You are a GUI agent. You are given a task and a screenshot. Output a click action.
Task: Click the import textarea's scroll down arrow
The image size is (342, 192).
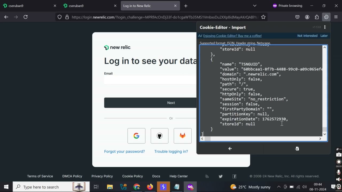click(x=325, y=134)
